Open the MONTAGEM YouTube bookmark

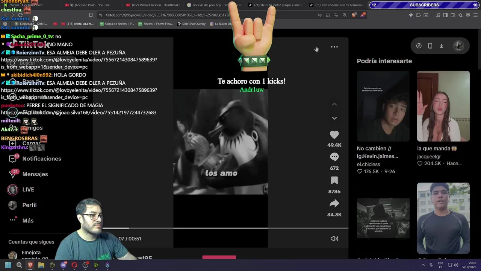77,24
